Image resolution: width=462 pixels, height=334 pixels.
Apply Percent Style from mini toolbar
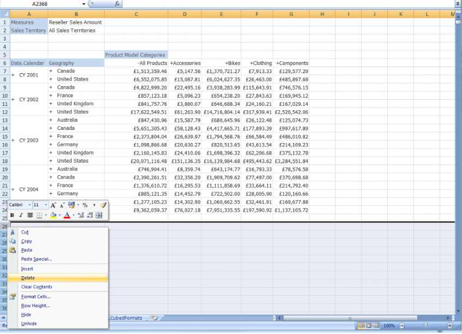pyautogui.click(x=85, y=205)
